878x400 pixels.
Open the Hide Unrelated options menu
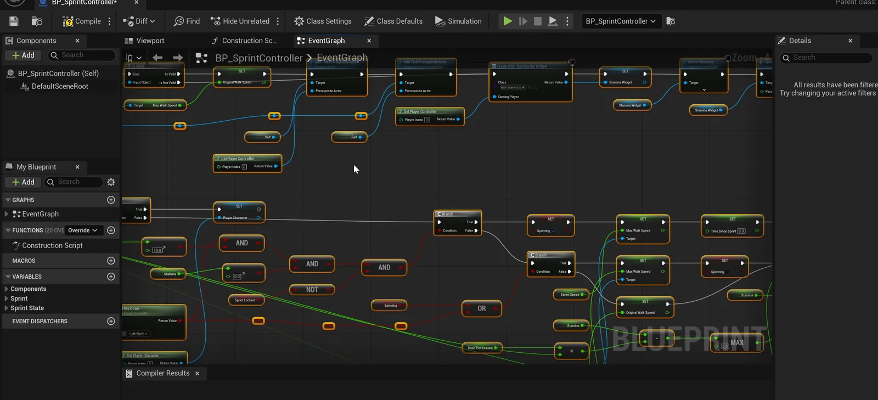tap(278, 21)
